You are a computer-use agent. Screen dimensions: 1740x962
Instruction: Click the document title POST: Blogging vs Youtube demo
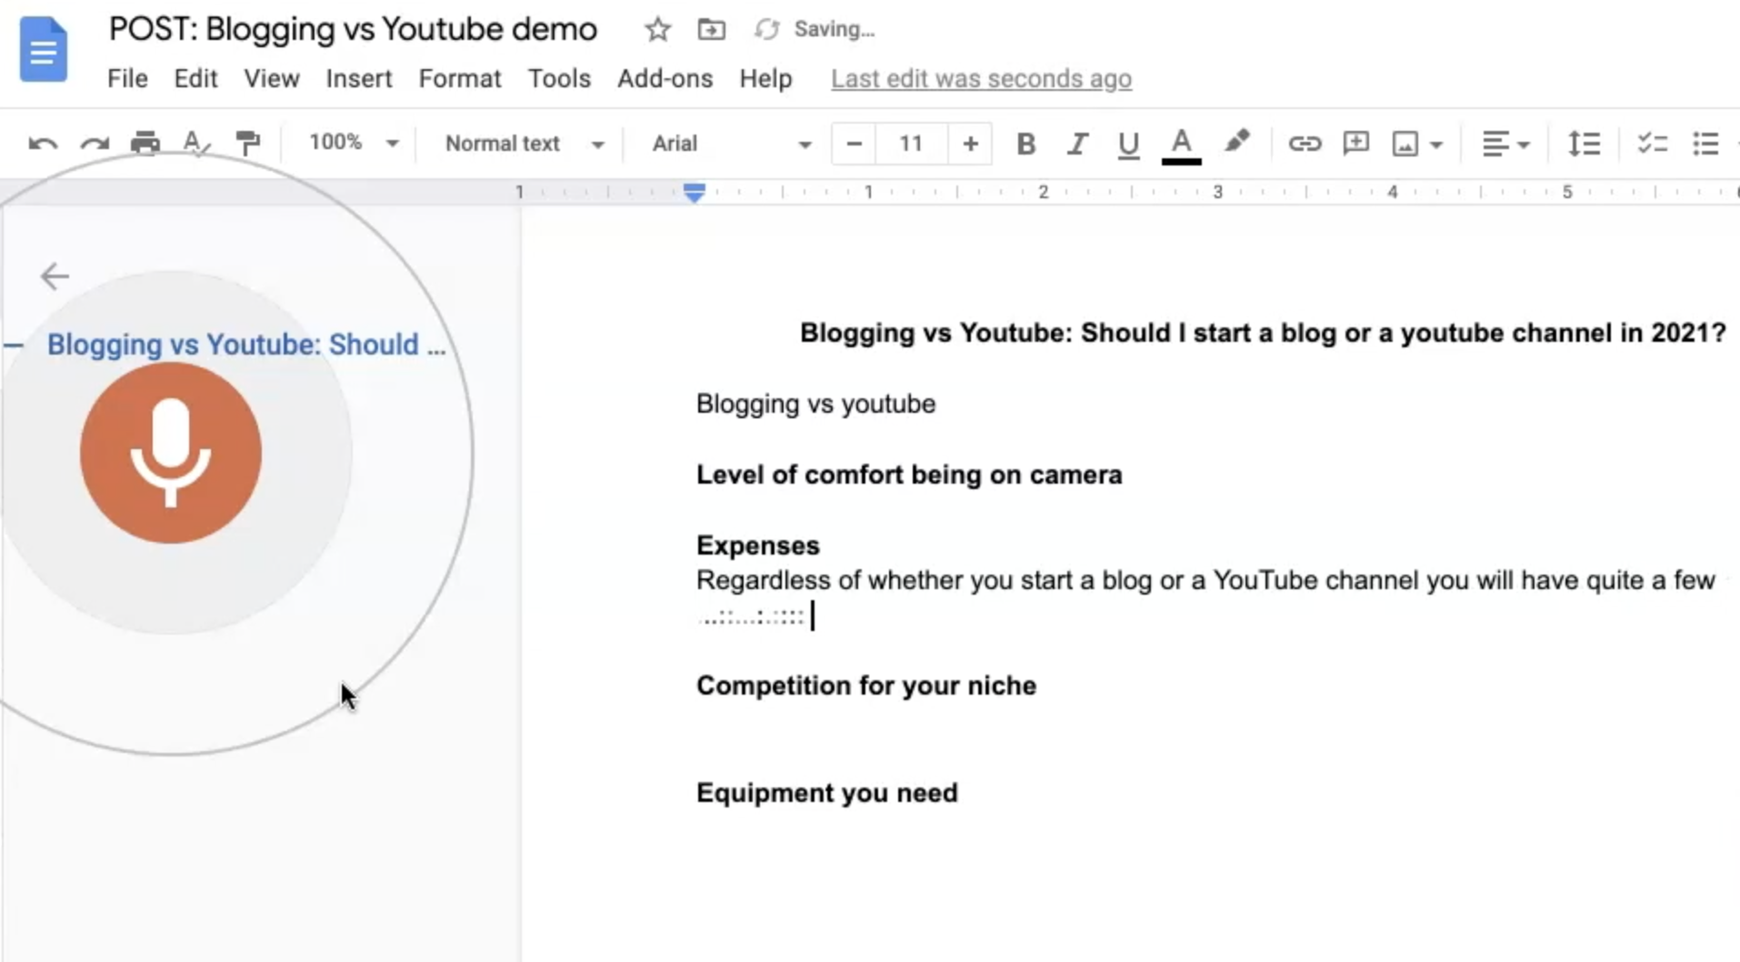353,29
